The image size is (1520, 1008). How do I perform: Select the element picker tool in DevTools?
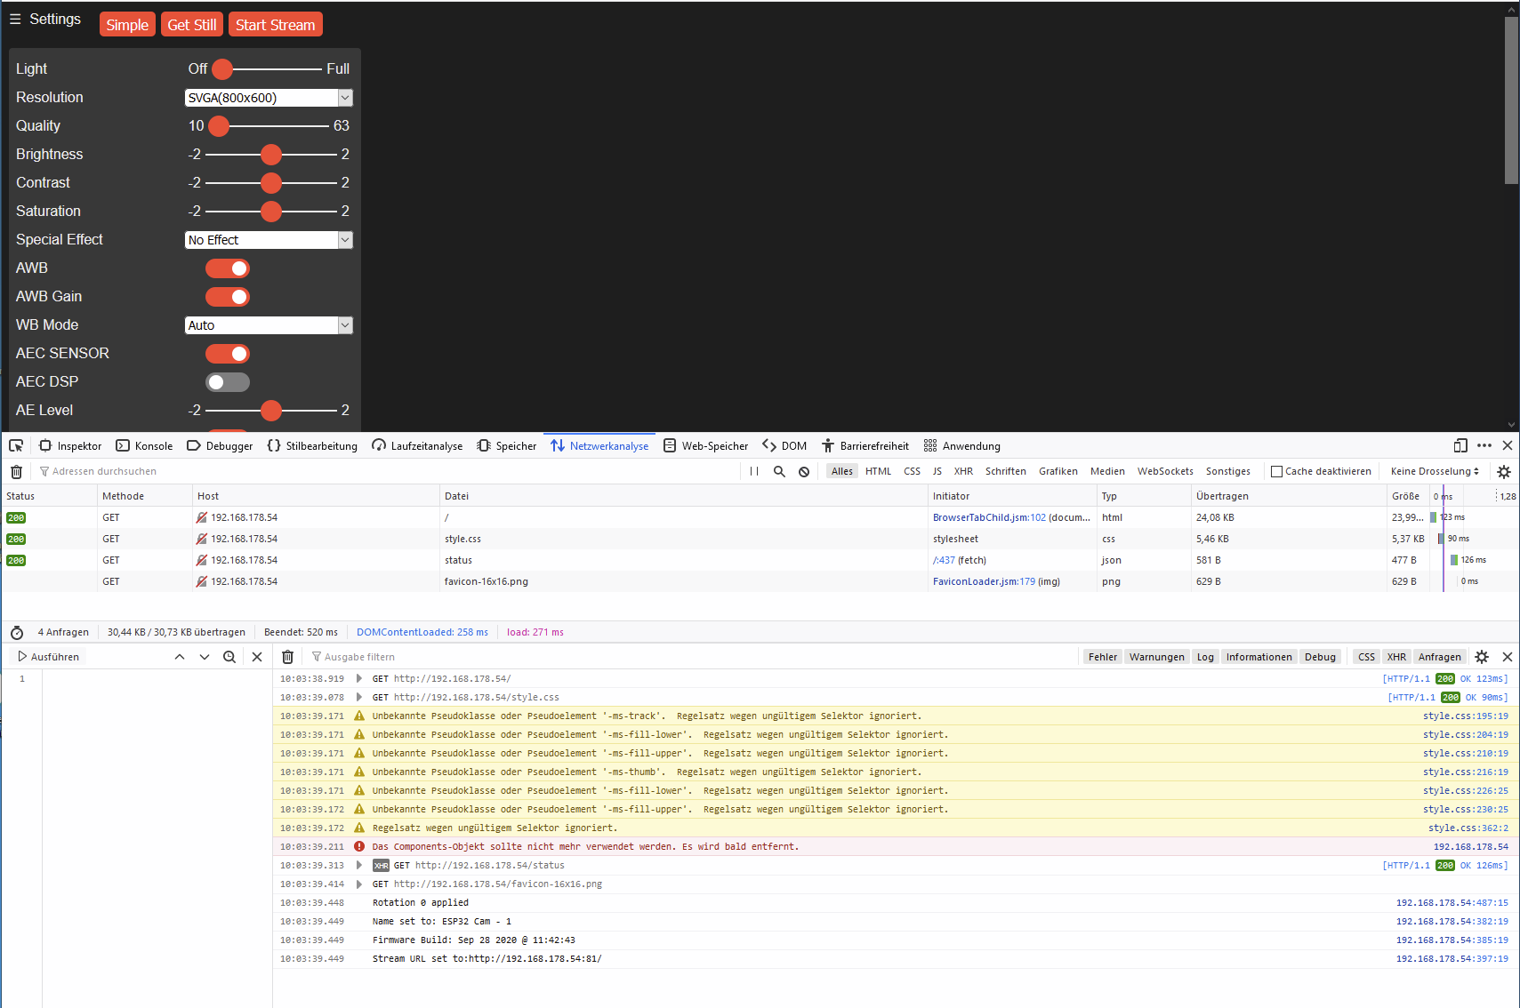[15, 445]
